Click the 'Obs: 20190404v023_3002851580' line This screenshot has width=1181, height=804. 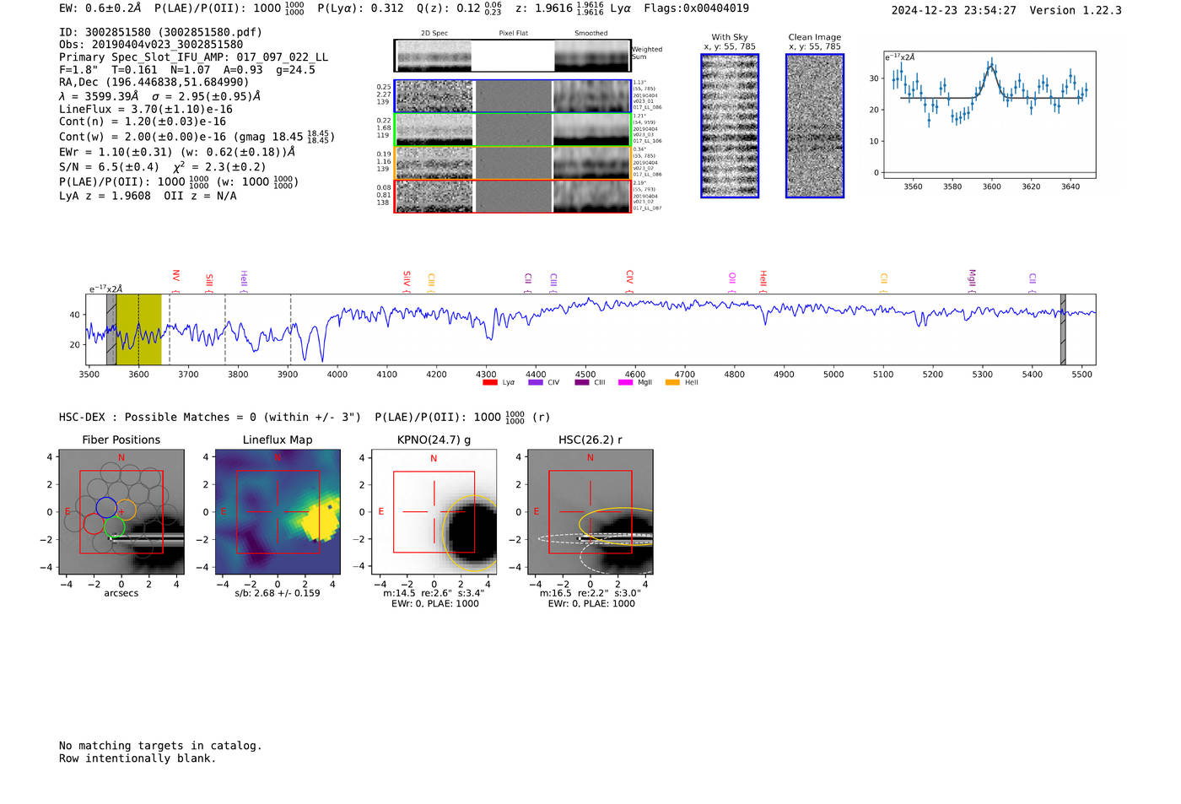point(151,45)
